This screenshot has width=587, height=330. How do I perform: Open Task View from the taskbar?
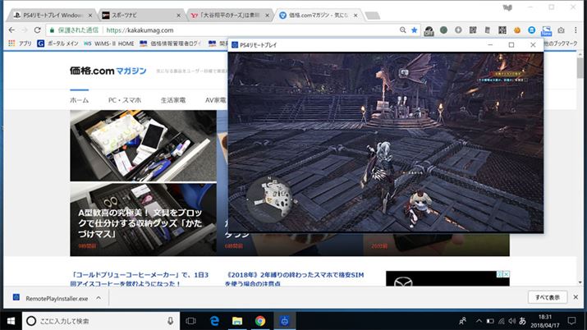coord(190,320)
